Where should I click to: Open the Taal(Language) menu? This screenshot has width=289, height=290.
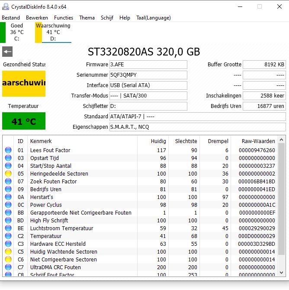tap(154, 18)
